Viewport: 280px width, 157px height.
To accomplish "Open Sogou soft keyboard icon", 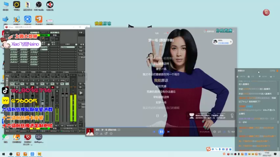I will [x=223, y=149].
